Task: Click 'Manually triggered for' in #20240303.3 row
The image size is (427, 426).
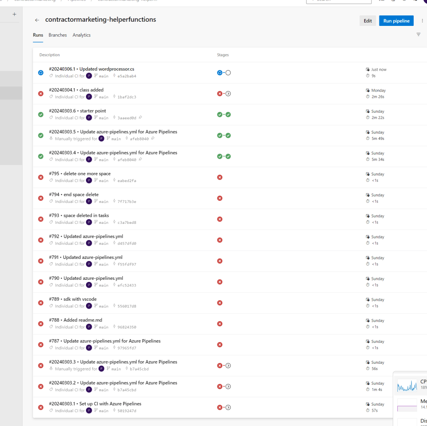Action: [76, 369]
